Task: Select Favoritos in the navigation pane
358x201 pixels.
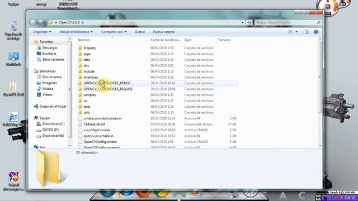Action: coord(46,42)
